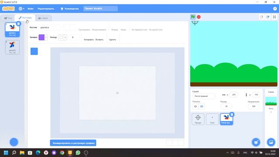Select the Пуля sprite thumbnail
This screenshot has width=279, height=157.
[212, 119]
